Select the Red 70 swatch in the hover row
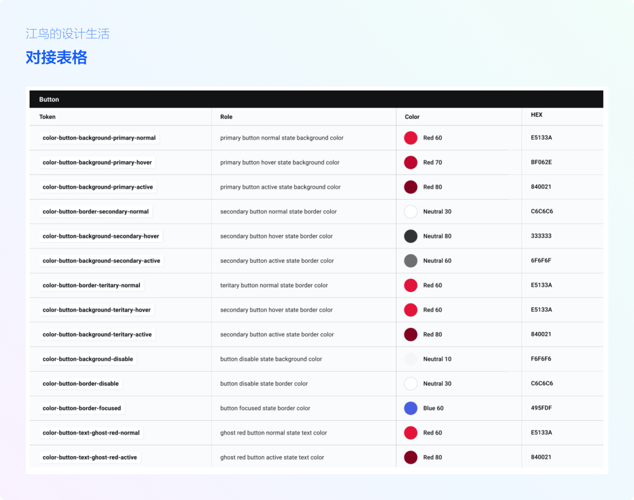634x500 pixels. (x=410, y=162)
